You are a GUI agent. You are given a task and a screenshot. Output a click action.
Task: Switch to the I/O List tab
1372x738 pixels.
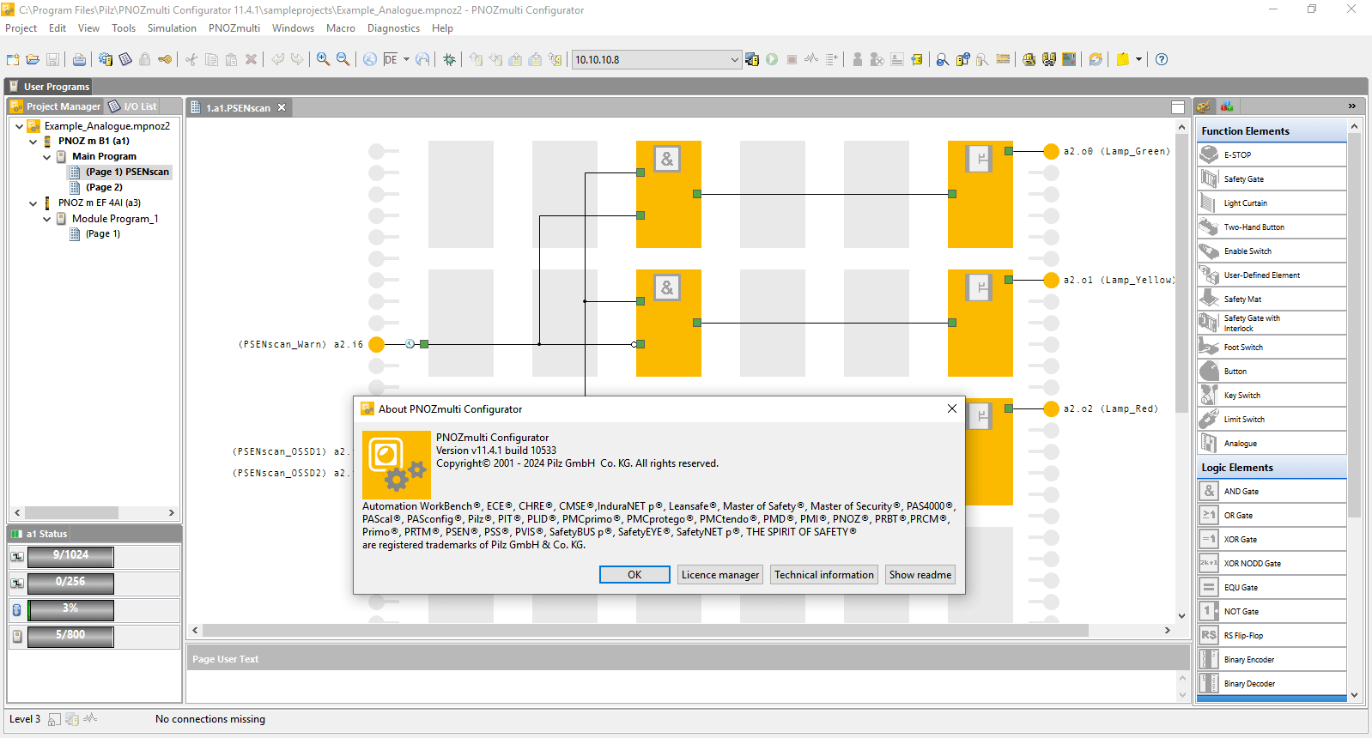pyautogui.click(x=133, y=106)
